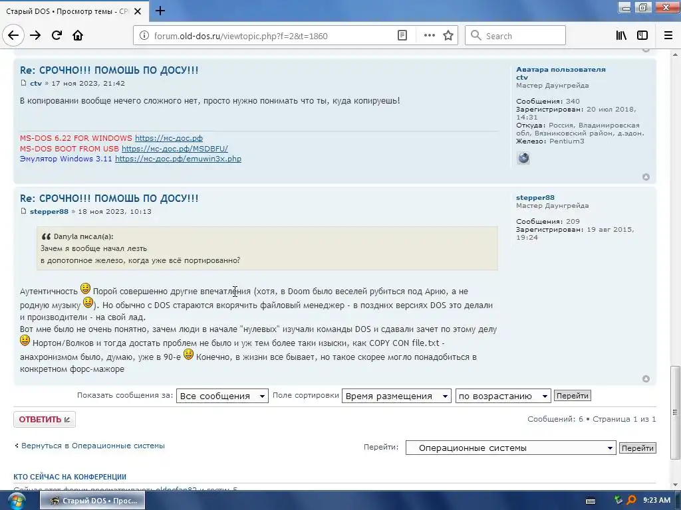Open stepper88 profile name in sidebar
This screenshot has width=681, height=510.
pyautogui.click(x=535, y=197)
